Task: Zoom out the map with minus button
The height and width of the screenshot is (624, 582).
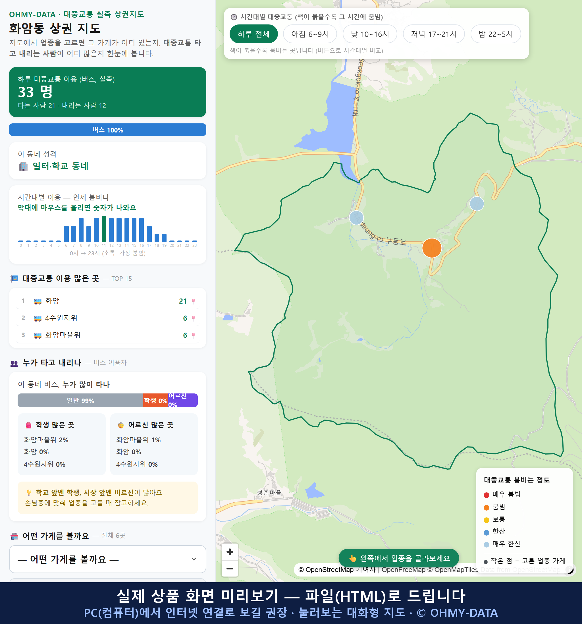Action: click(230, 569)
